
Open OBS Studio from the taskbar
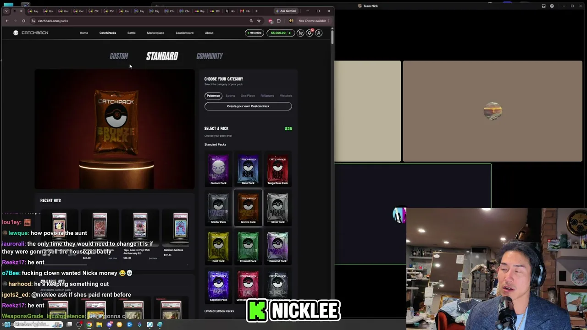pos(79,324)
